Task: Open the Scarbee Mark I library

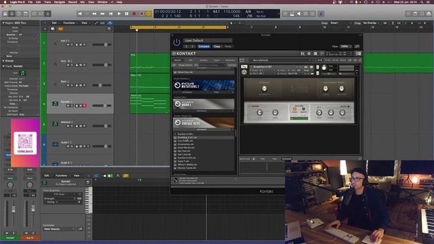Action: tap(203, 104)
